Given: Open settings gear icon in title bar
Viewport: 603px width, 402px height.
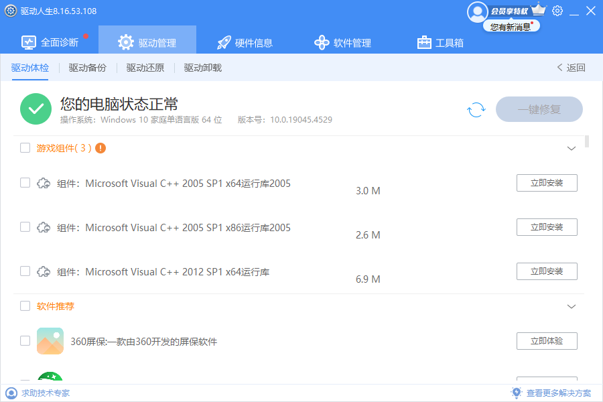Looking at the screenshot, I should pos(557,11).
